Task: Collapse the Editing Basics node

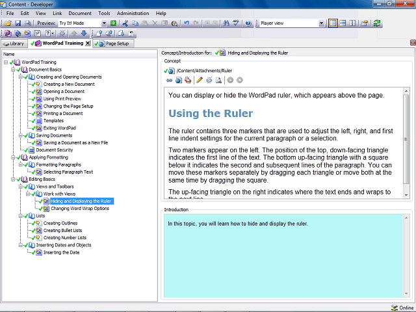Action: coord(13,179)
